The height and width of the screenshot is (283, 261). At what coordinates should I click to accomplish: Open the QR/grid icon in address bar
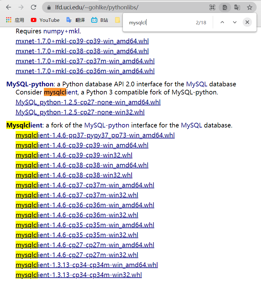click(212, 7)
